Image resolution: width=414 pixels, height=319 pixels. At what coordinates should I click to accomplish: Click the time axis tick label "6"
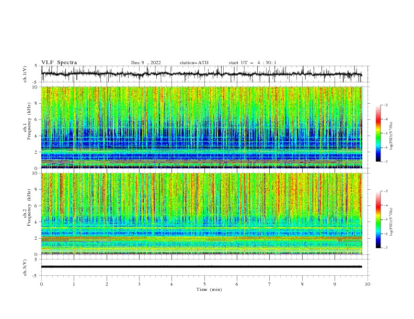(x=237, y=284)
